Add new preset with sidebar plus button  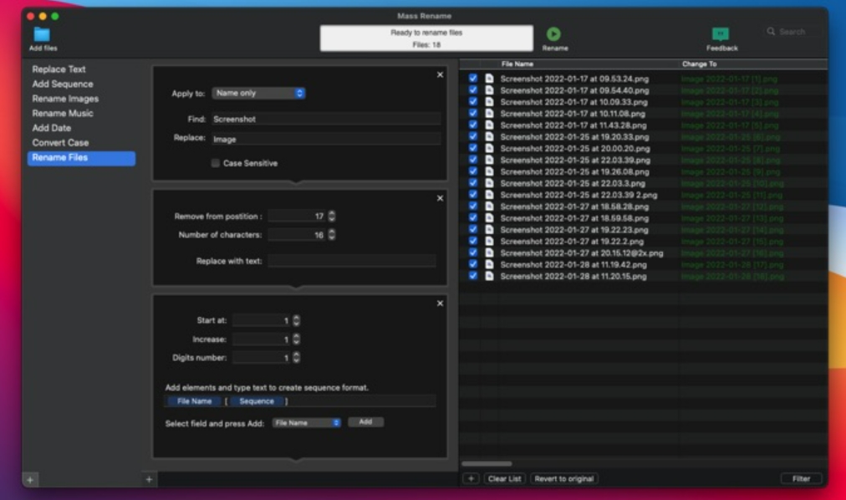click(x=30, y=479)
